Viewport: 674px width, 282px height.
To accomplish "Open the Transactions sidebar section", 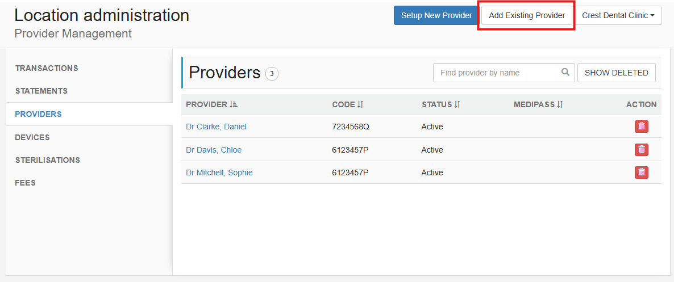I will pyautogui.click(x=47, y=68).
